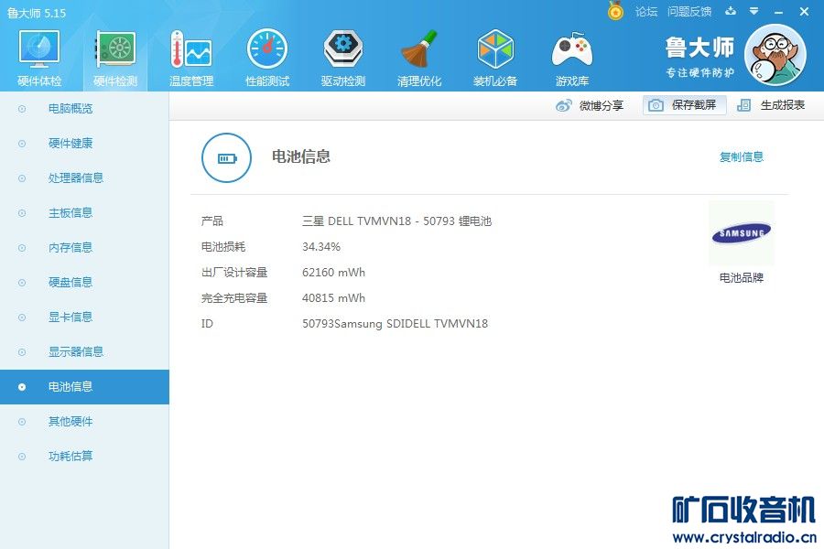Open the title bar dropdown arrow menu

[754, 11]
